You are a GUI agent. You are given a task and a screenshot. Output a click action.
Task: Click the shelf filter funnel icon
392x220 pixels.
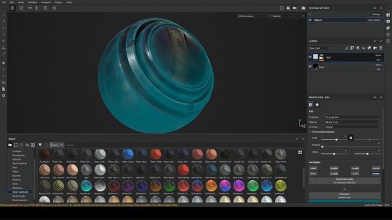40,145
